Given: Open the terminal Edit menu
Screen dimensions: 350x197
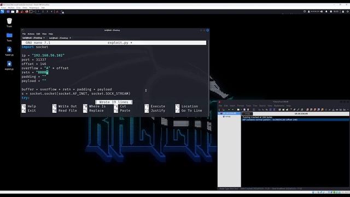Looking at the screenshot, I should [38, 34].
